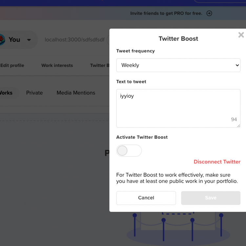Viewport: 246px width, 246px height.
Task: Enable the Activate Twitter Boost toggle
Action: [x=129, y=151]
